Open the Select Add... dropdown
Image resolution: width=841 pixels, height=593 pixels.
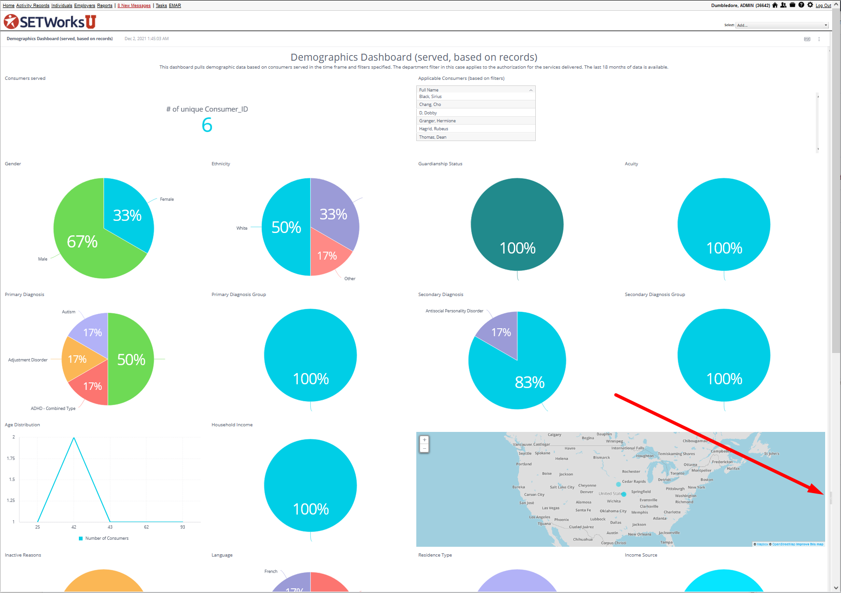pyautogui.click(x=782, y=25)
